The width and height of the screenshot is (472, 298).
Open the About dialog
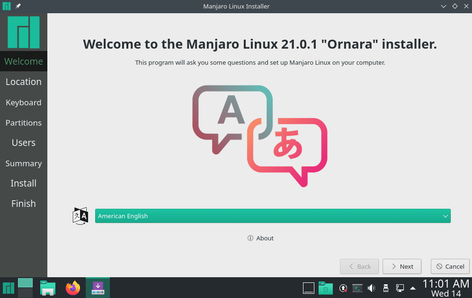[260, 238]
